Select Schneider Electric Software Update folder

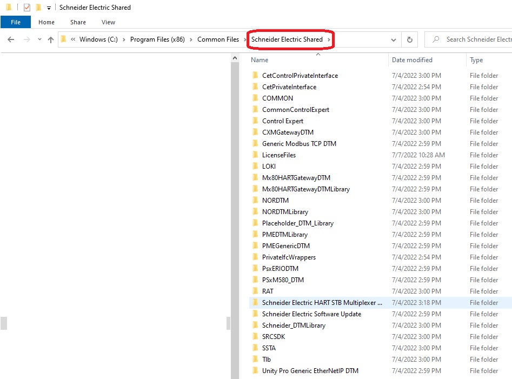[311, 314]
